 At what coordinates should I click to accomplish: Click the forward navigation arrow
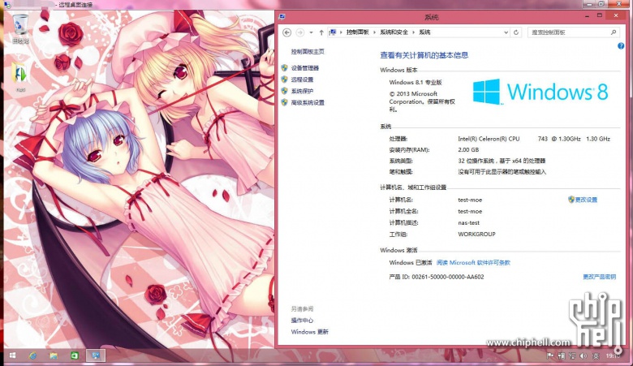pos(300,32)
